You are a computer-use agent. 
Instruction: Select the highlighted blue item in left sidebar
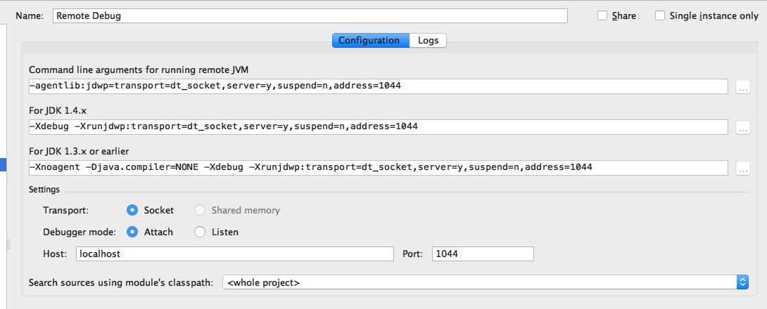3,164
